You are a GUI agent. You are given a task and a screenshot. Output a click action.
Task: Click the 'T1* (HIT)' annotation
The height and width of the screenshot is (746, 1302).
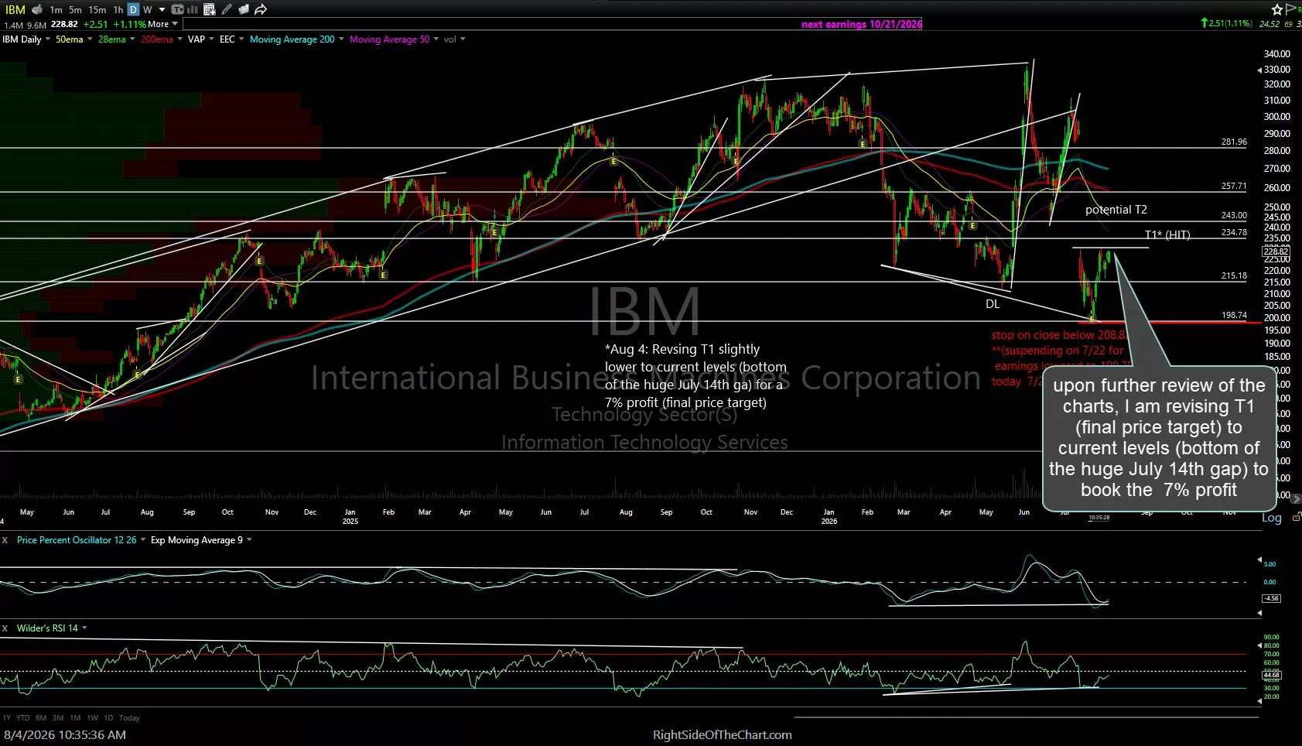click(1167, 234)
